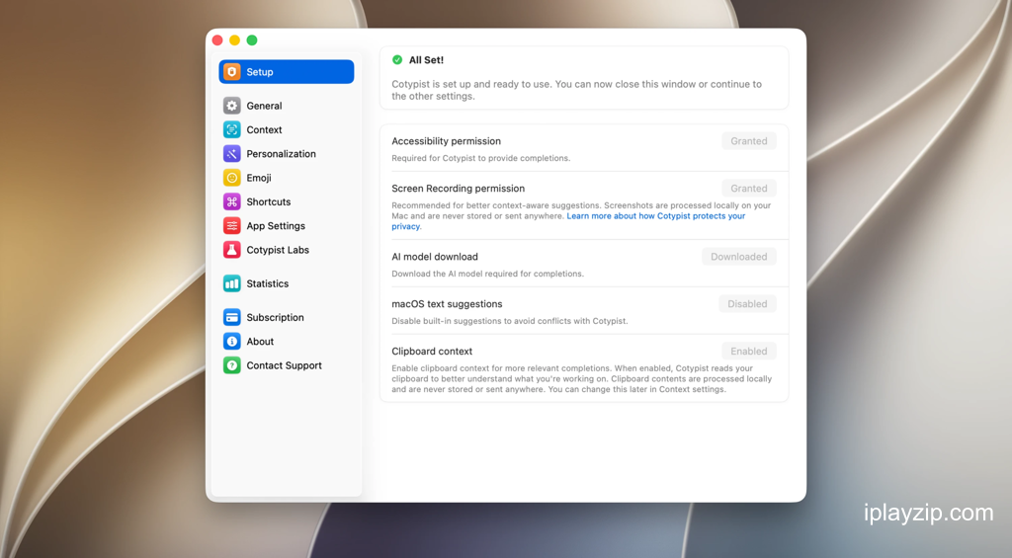The image size is (1012, 558).
Task: Click the General gear icon
Action: tap(231, 106)
